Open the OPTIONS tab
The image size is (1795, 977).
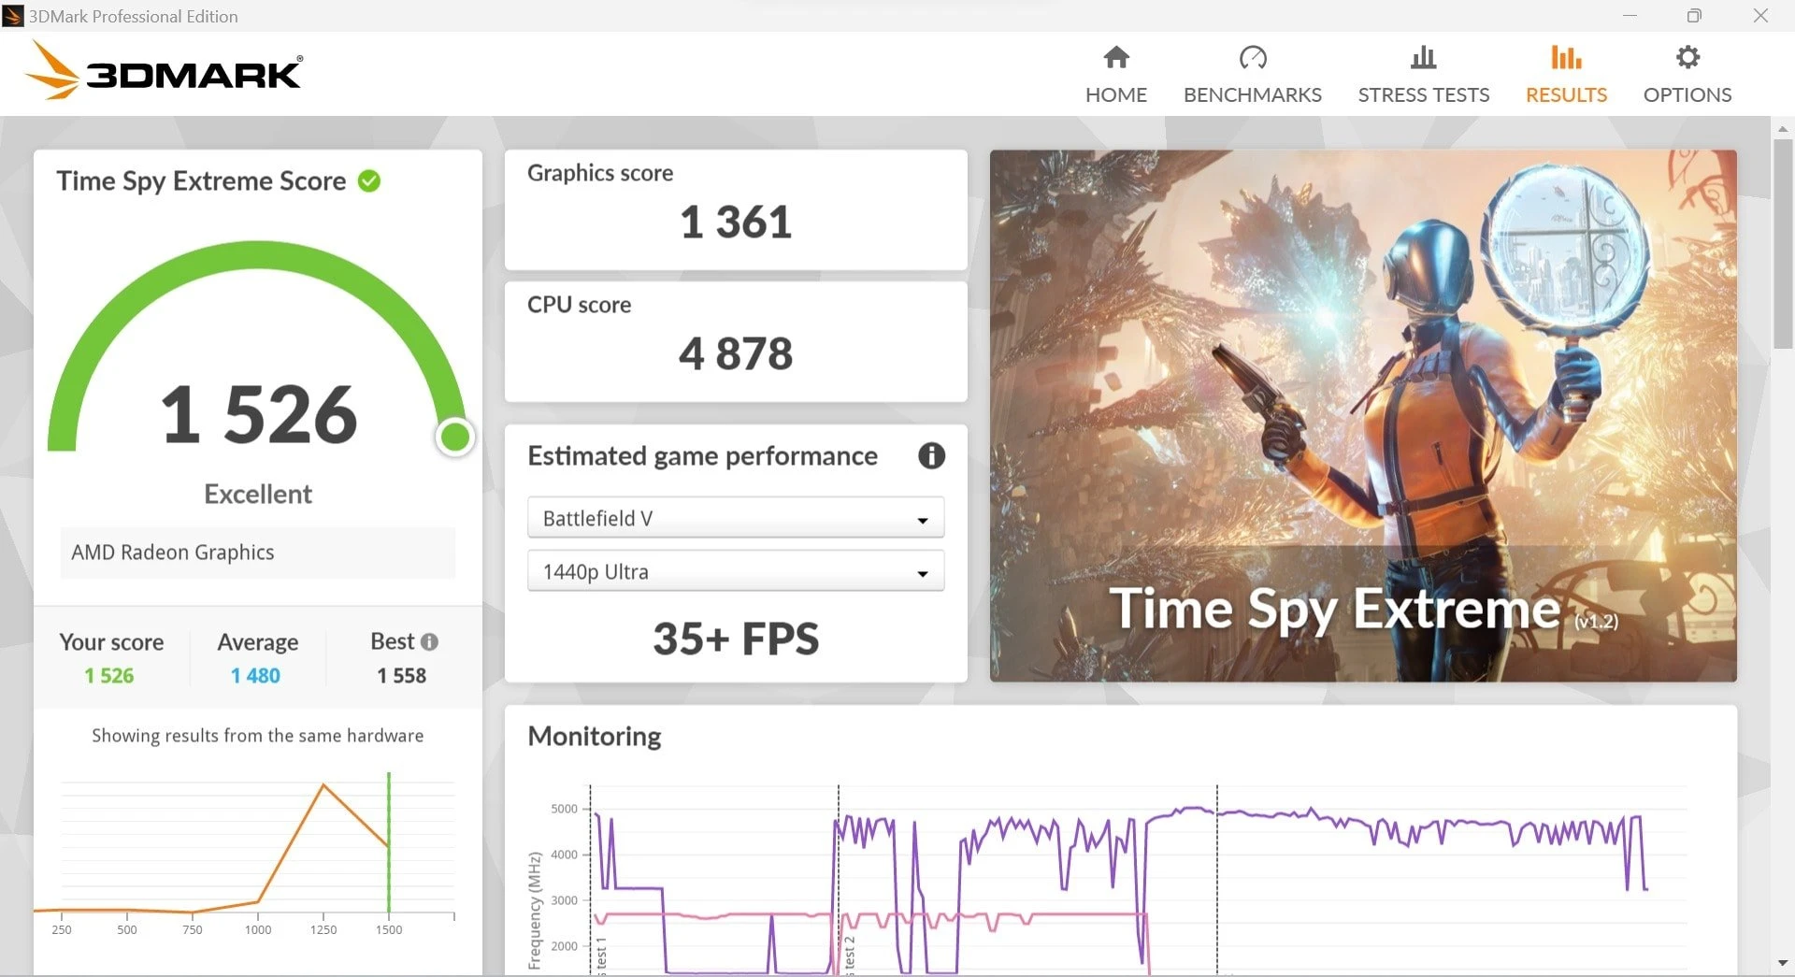[1687, 75]
